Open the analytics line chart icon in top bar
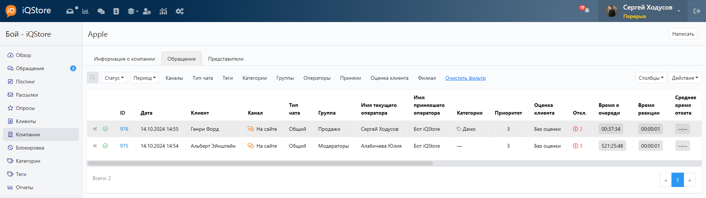 point(163,11)
